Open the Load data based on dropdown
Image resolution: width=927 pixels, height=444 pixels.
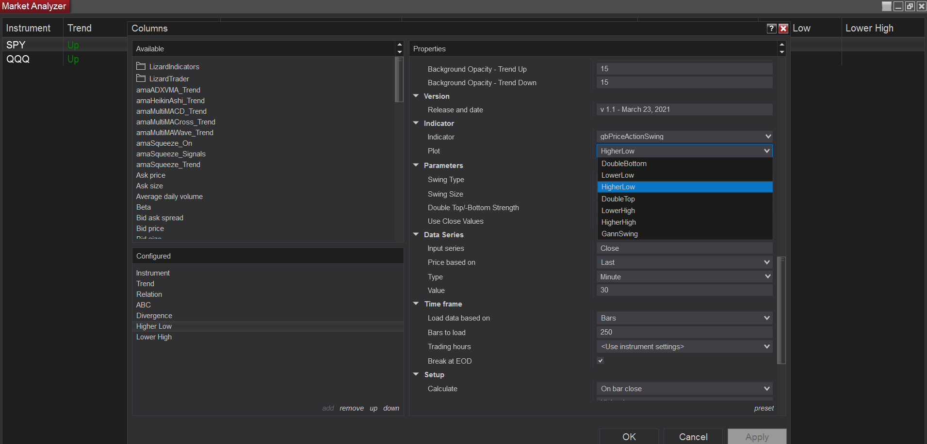[x=684, y=318]
